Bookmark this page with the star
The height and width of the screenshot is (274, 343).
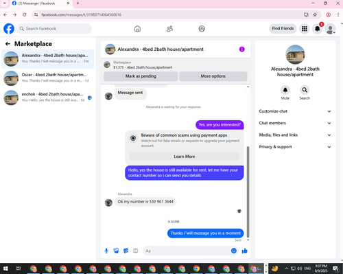tap(315, 14)
